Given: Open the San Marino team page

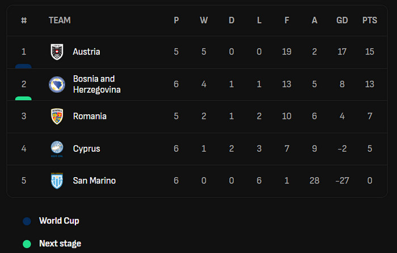Looking at the screenshot, I should (x=94, y=181).
